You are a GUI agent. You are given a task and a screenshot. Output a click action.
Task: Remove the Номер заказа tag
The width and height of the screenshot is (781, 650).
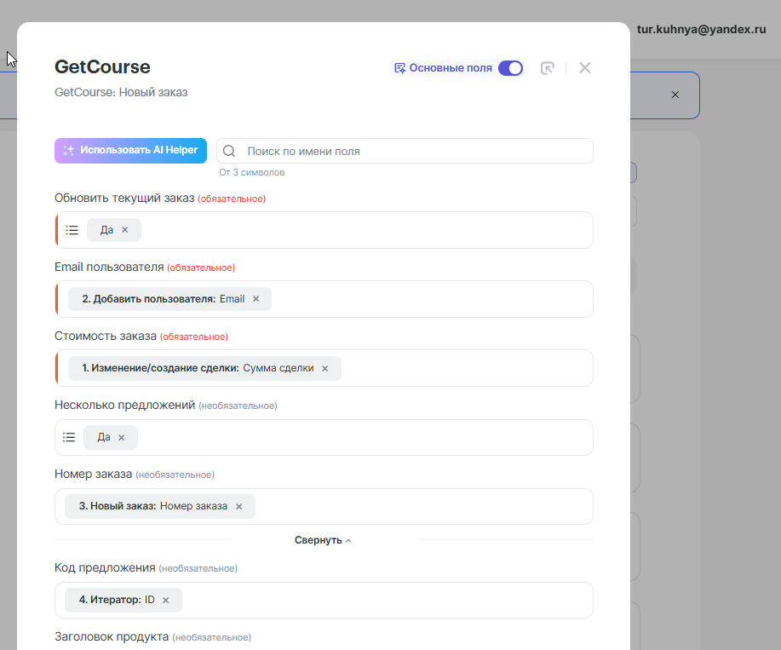click(x=239, y=506)
